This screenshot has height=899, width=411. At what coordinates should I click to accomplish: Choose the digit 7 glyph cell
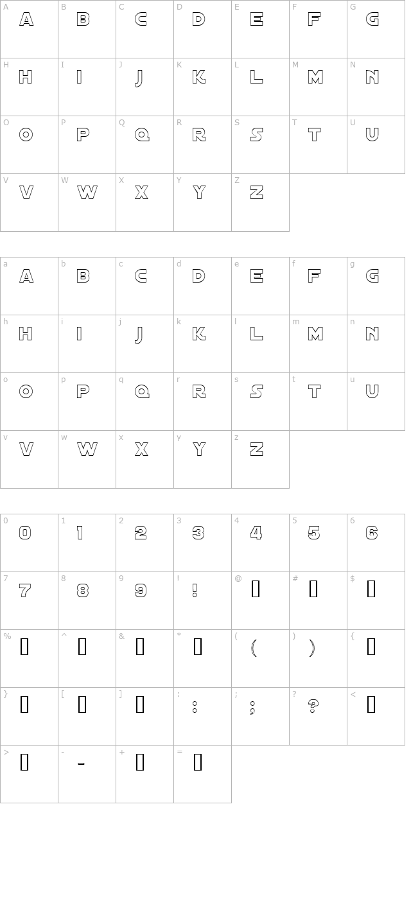point(29,600)
